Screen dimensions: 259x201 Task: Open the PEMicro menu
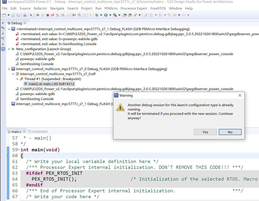(x=111, y=8)
